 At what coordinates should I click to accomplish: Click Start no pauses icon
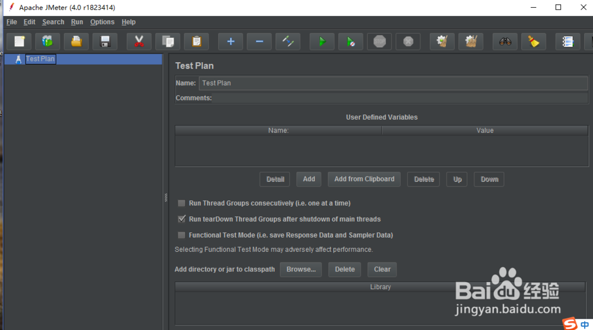[x=351, y=41]
